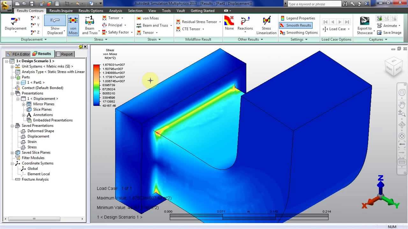Image resolution: width=408 pixels, height=229 pixels.
Task: Open the strain Tensor option
Action: (147, 32)
